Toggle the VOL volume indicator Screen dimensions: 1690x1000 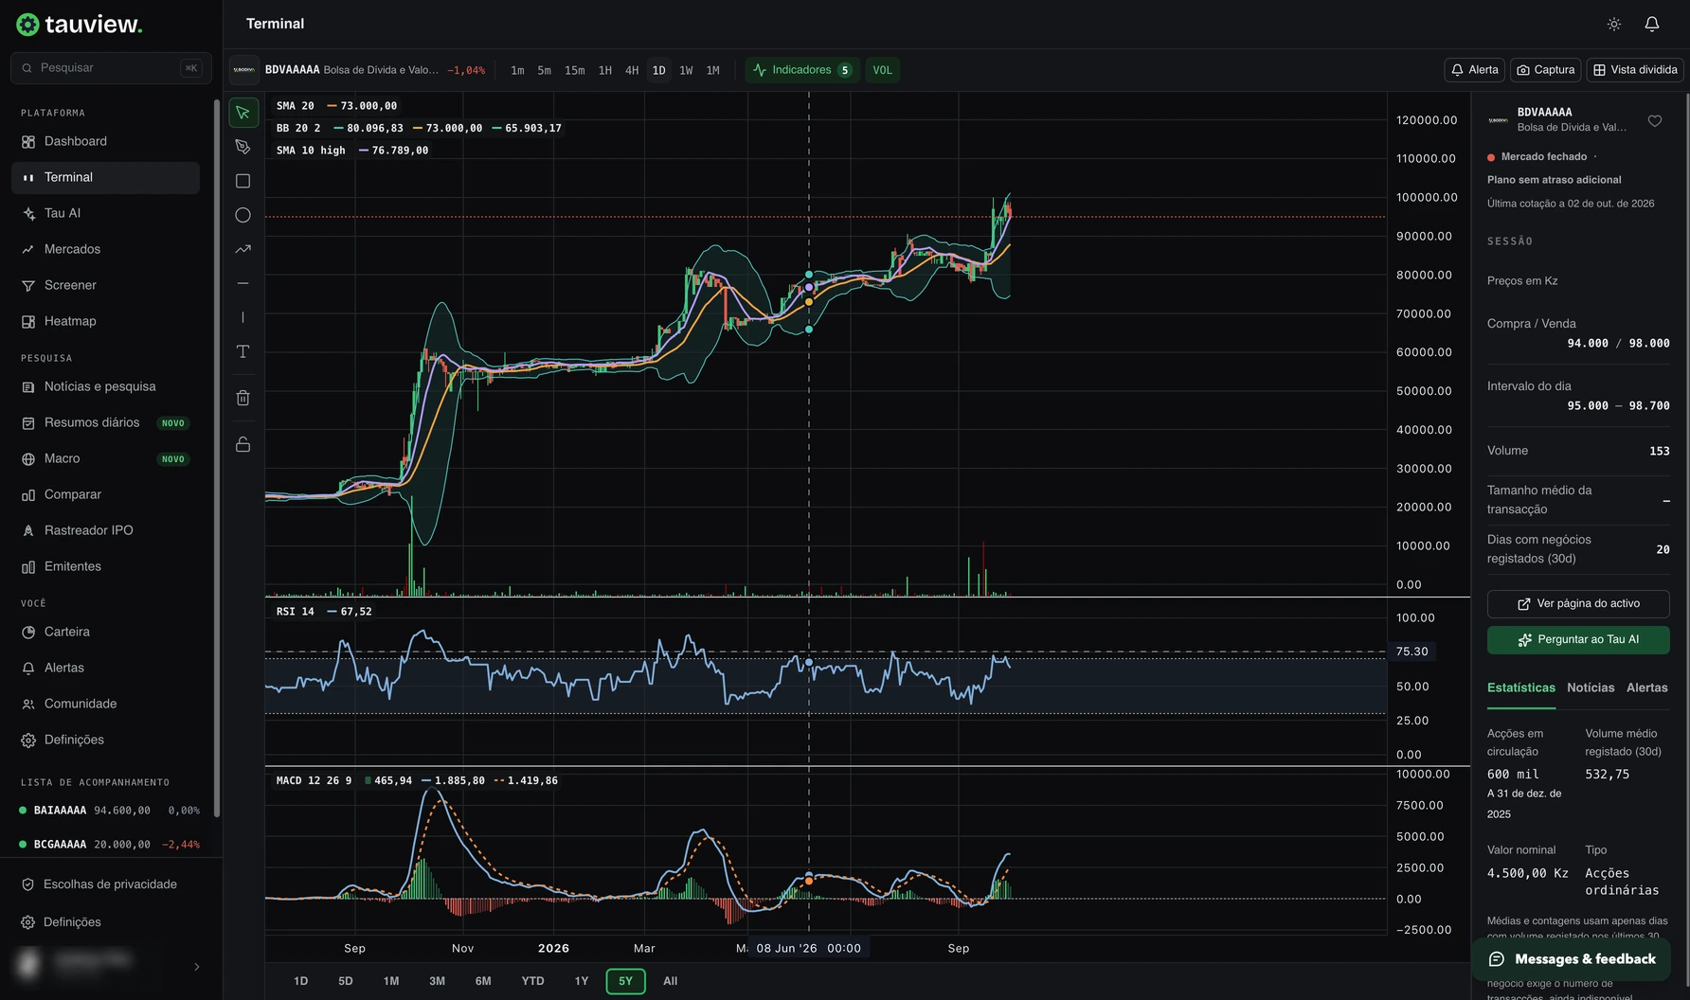tap(882, 70)
